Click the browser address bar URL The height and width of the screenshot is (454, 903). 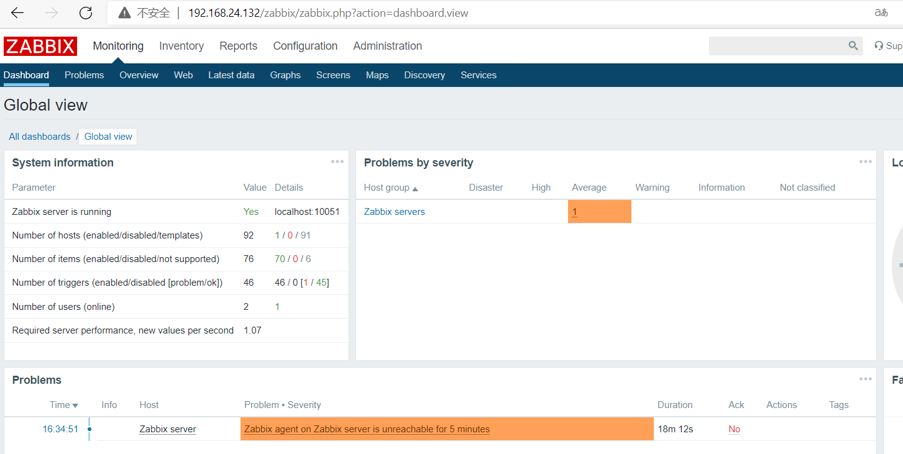pos(328,13)
